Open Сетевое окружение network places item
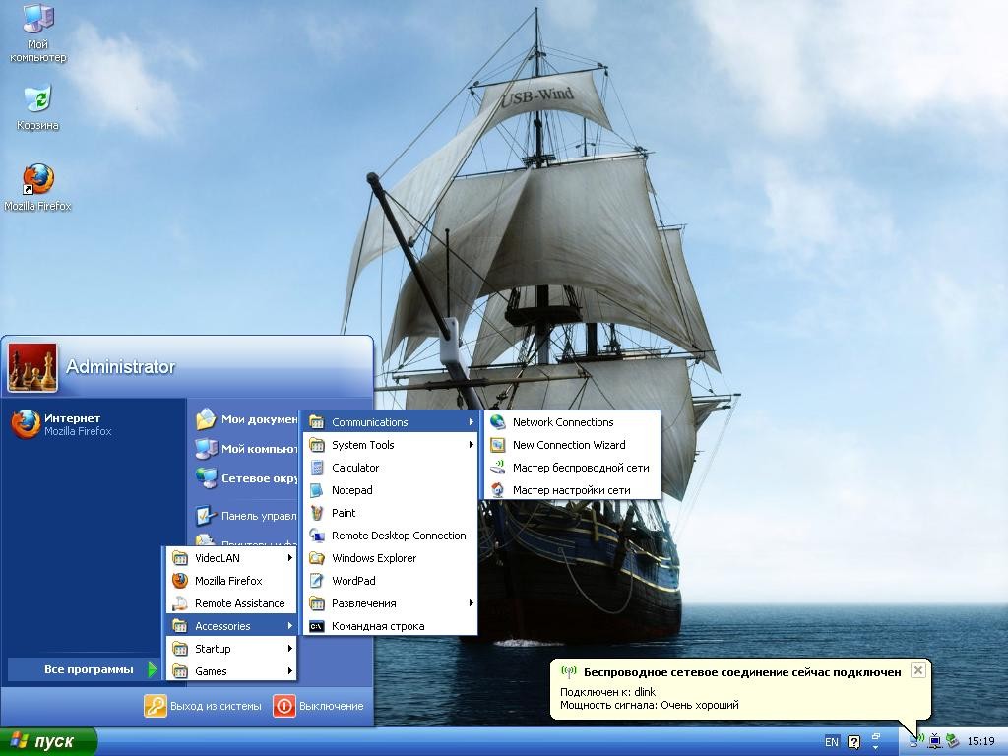Image resolution: width=1008 pixels, height=756 pixels. click(247, 478)
